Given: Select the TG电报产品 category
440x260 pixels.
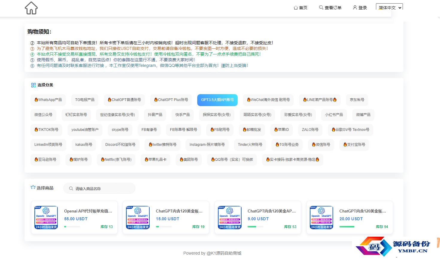Looking at the screenshot, I should pos(85,100).
